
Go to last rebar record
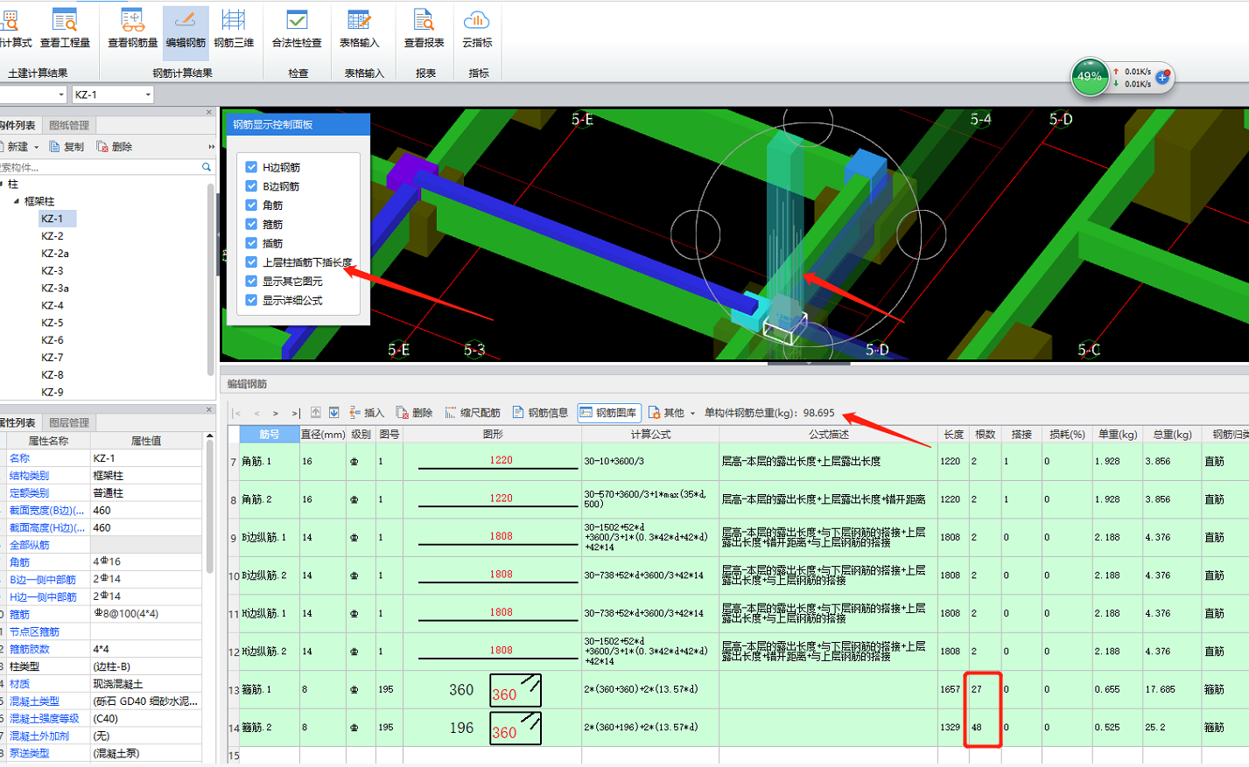point(296,413)
